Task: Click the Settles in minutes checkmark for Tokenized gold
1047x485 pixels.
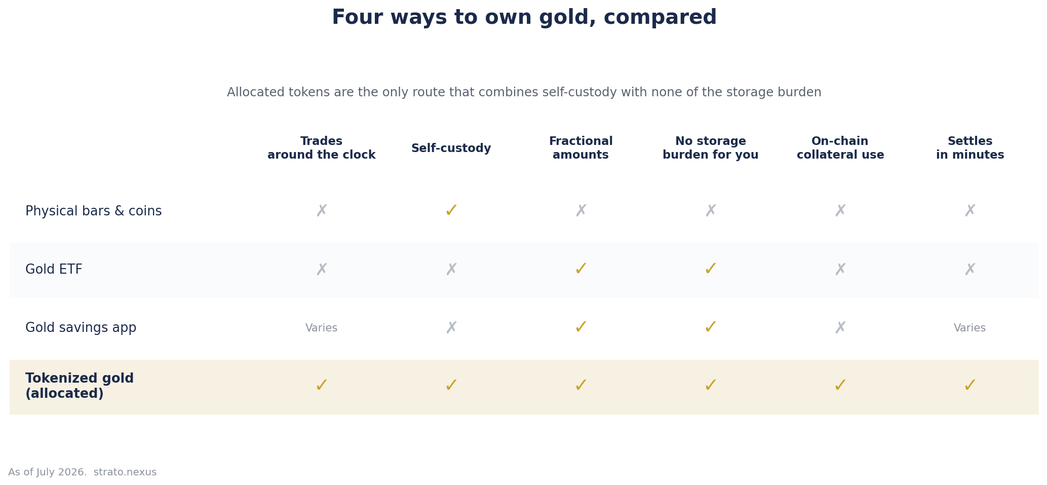Action: (970, 386)
